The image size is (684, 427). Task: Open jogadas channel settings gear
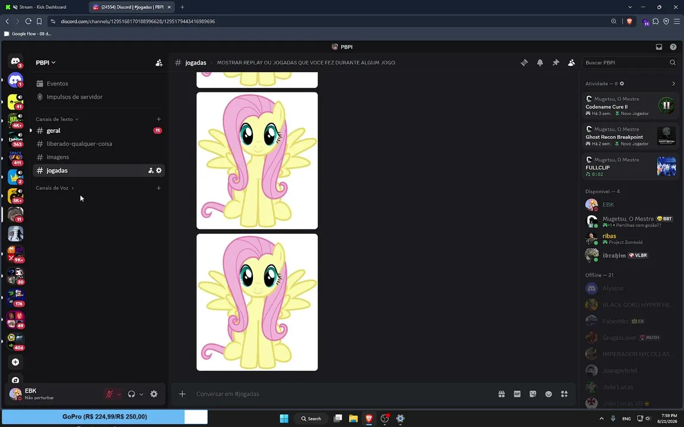159,170
